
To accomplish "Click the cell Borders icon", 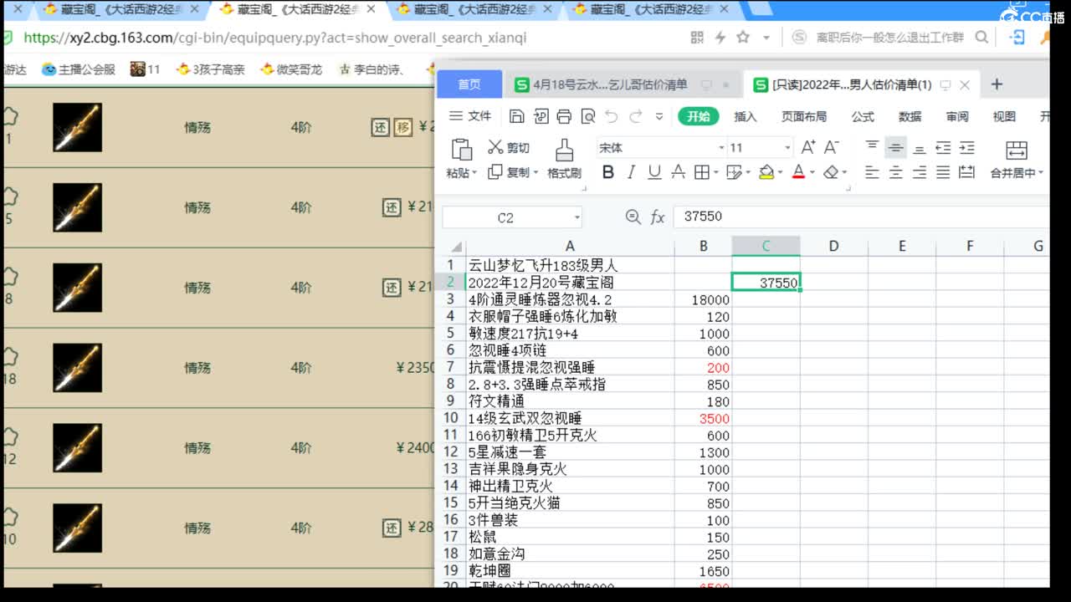I will [x=701, y=172].
